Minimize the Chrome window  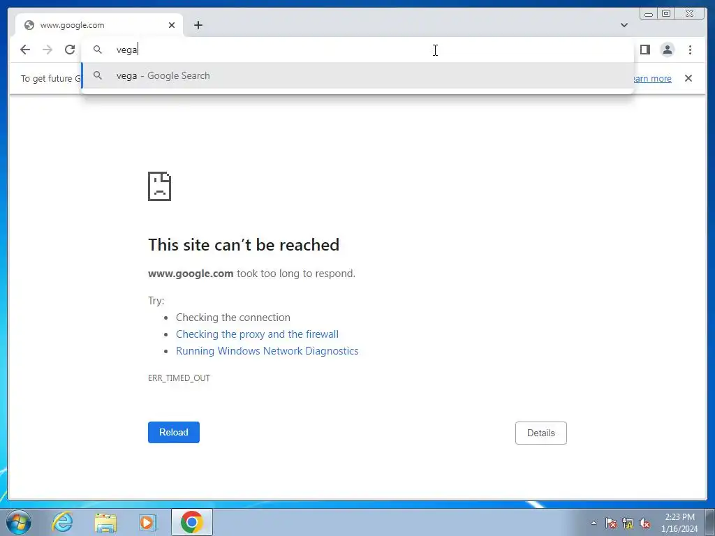click(x=649, y=14)
